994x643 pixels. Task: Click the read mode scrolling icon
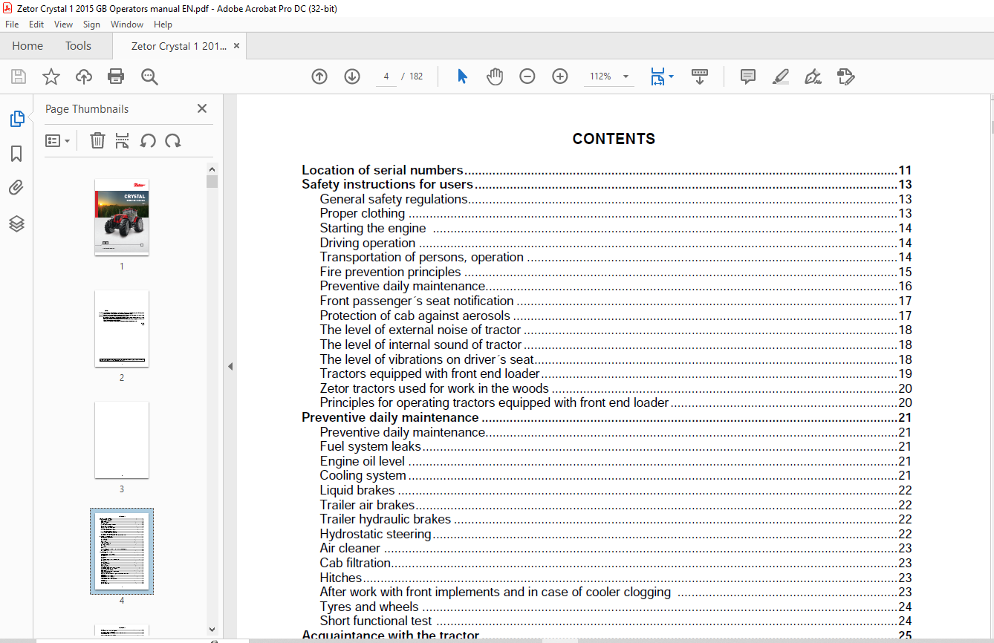[x=700, y=76]
